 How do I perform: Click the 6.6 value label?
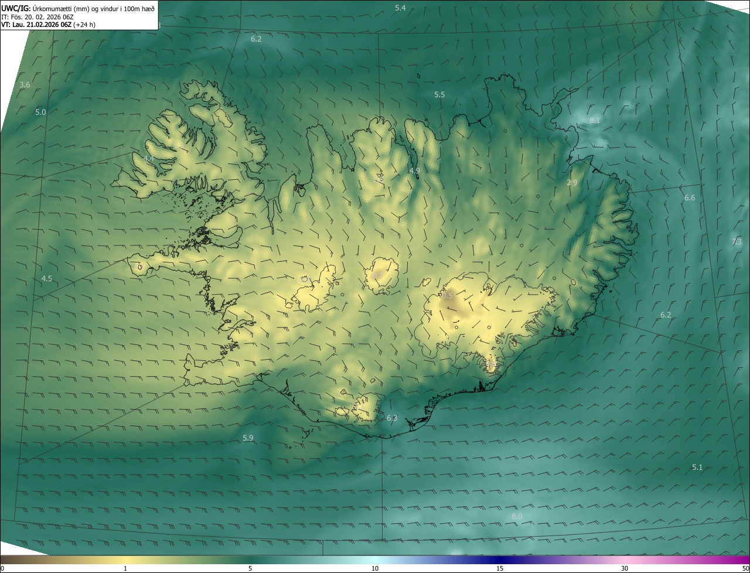pos(690,198)
